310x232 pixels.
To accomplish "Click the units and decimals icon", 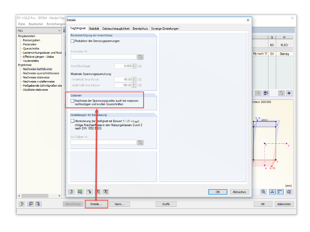I will (x=80, y=192).
